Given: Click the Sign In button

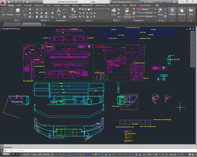Looking at the screenshot, I should pos(149,2).
